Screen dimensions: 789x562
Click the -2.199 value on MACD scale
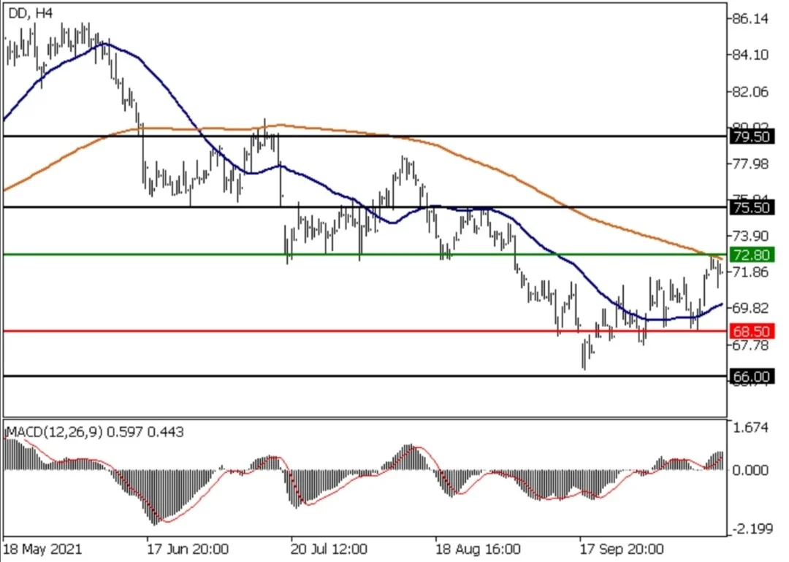pos(751,529)
